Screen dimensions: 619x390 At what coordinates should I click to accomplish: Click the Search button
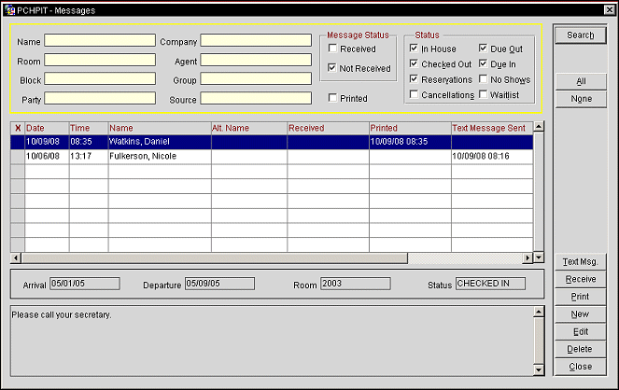coord(580,35)
